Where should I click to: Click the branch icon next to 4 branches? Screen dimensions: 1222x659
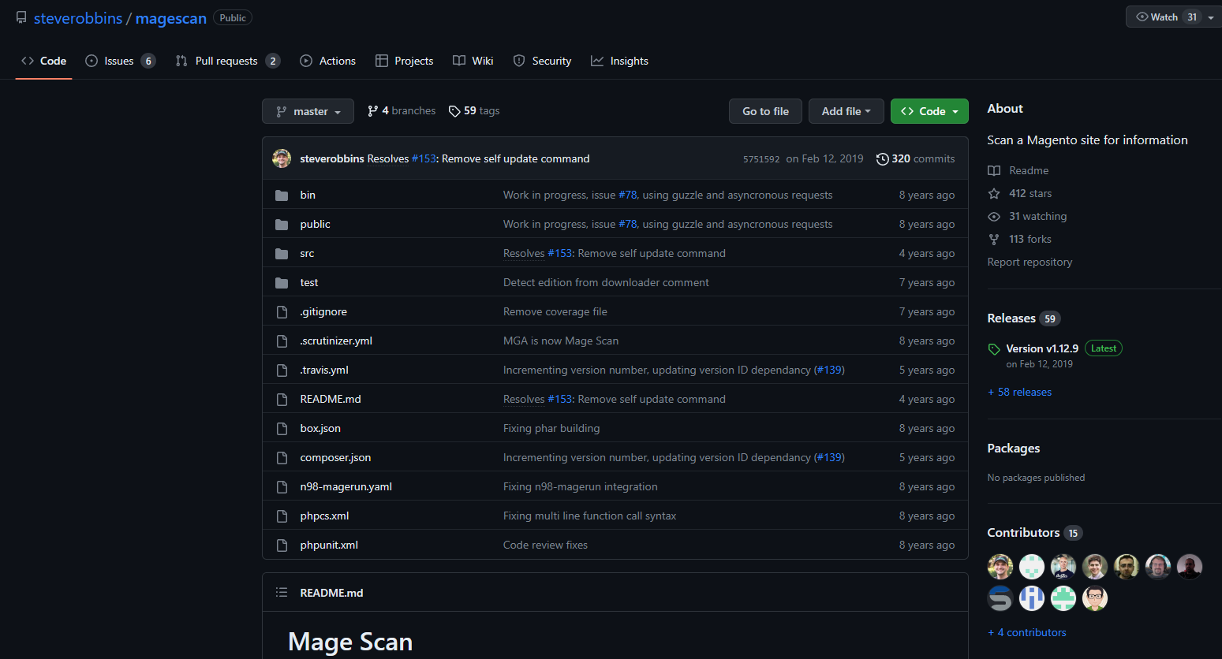coord(372,111)
